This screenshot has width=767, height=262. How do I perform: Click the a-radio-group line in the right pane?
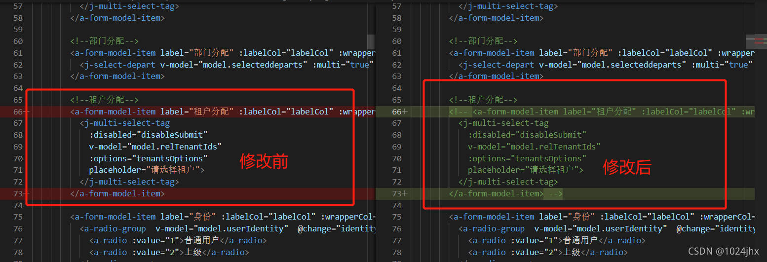pos(607,228)
